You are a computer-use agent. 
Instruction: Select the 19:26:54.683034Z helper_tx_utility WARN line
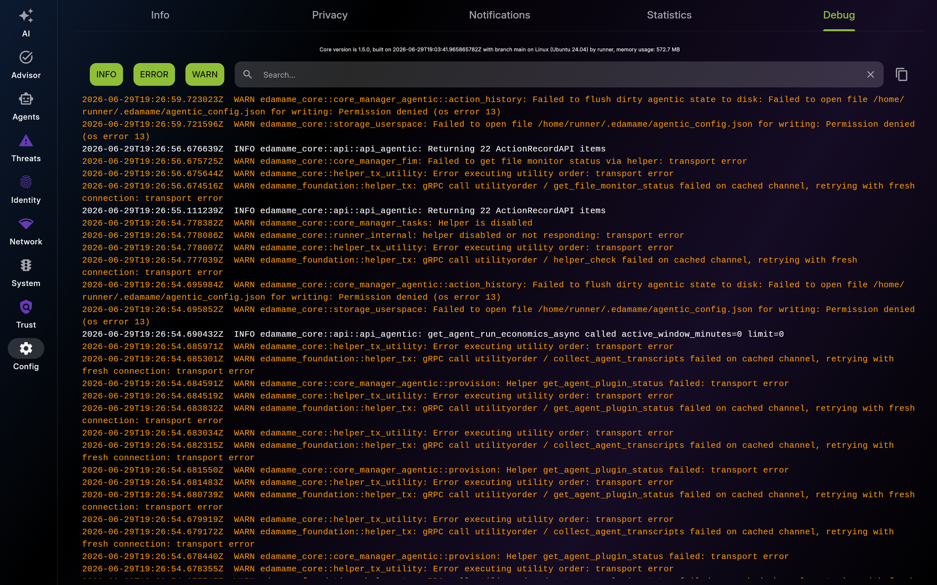(378, 433)
